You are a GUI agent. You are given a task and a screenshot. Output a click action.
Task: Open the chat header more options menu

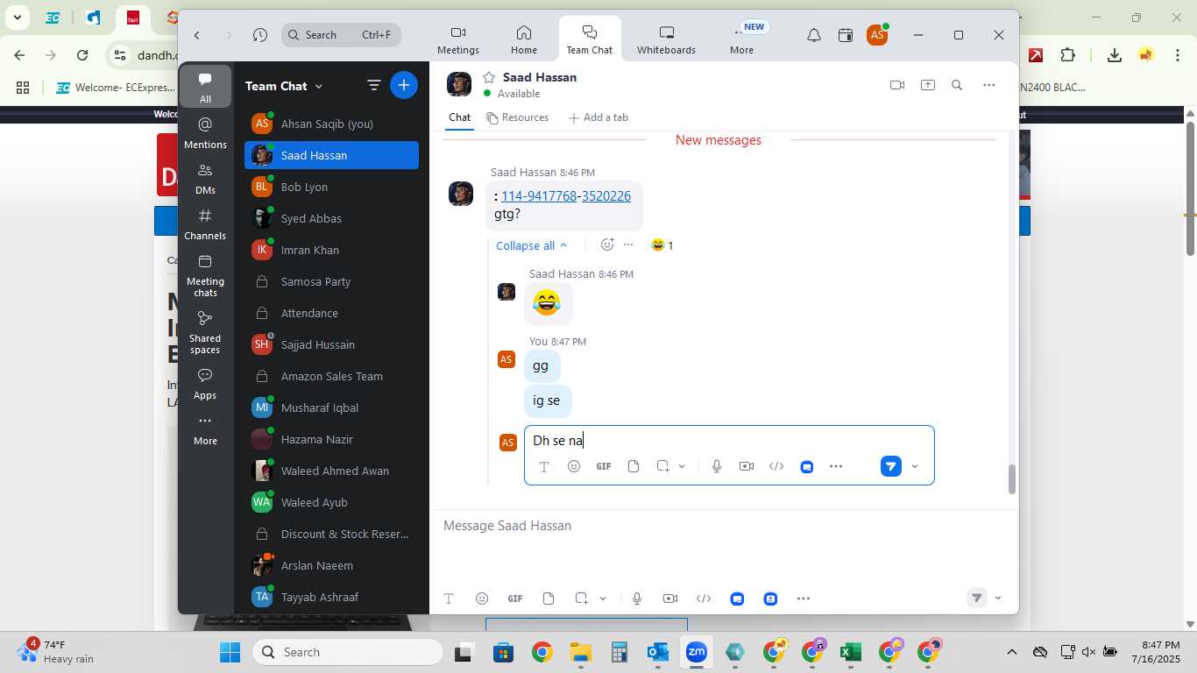988,85
